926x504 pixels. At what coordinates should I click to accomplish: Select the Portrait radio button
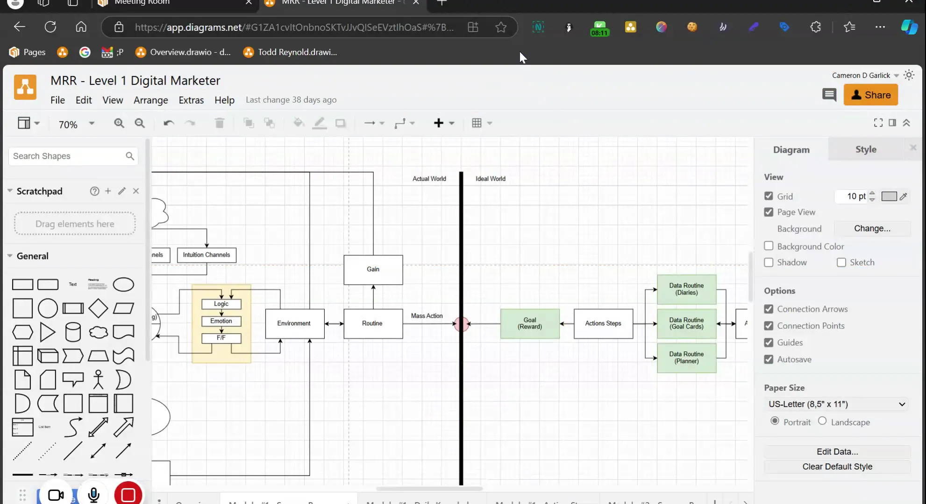pyautogui.click(x=775, y=421)
